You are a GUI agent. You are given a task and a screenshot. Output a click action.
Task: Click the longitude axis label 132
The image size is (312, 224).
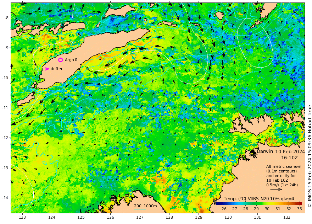pyautogui.click(x=287, y=217)
